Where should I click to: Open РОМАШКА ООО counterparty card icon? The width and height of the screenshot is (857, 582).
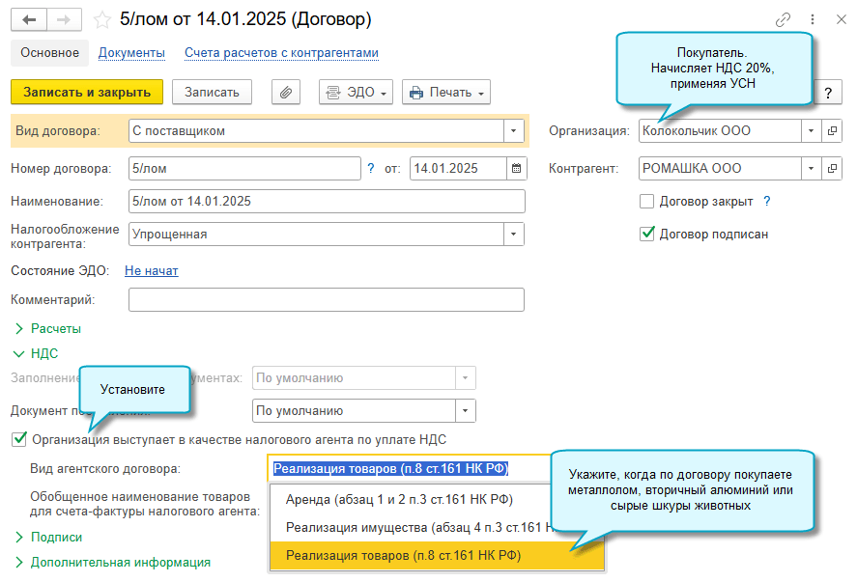click(x=832, y=168)
